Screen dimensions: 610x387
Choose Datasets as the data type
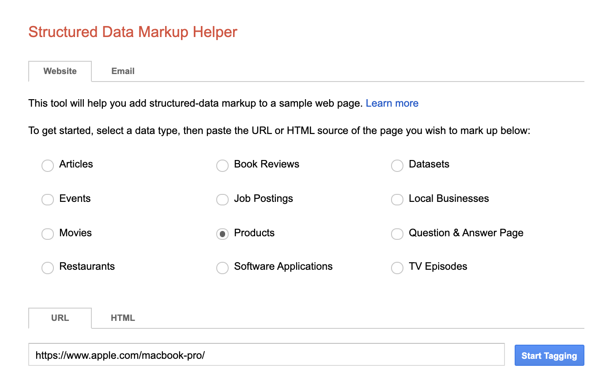click(x=397, y=166)
